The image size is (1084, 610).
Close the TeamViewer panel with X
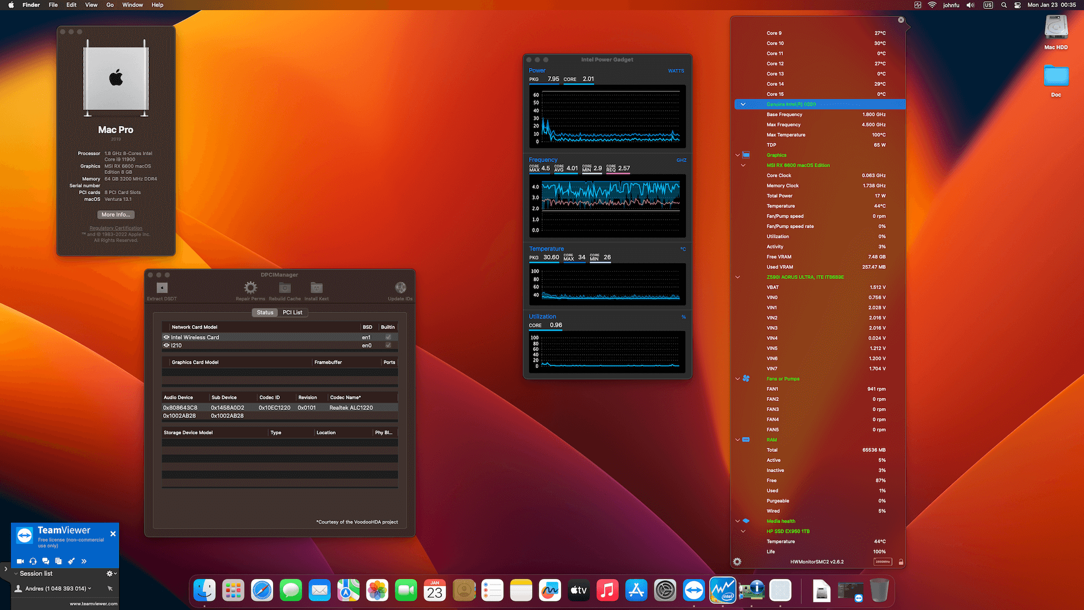tap(113, 534)
